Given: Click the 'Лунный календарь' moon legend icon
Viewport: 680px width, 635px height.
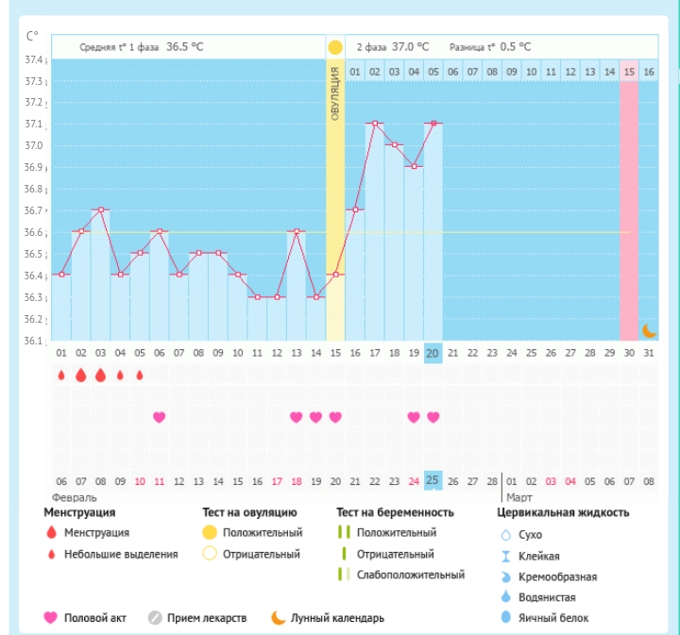Looking at the screenshot, I should (x=278, y=618).
